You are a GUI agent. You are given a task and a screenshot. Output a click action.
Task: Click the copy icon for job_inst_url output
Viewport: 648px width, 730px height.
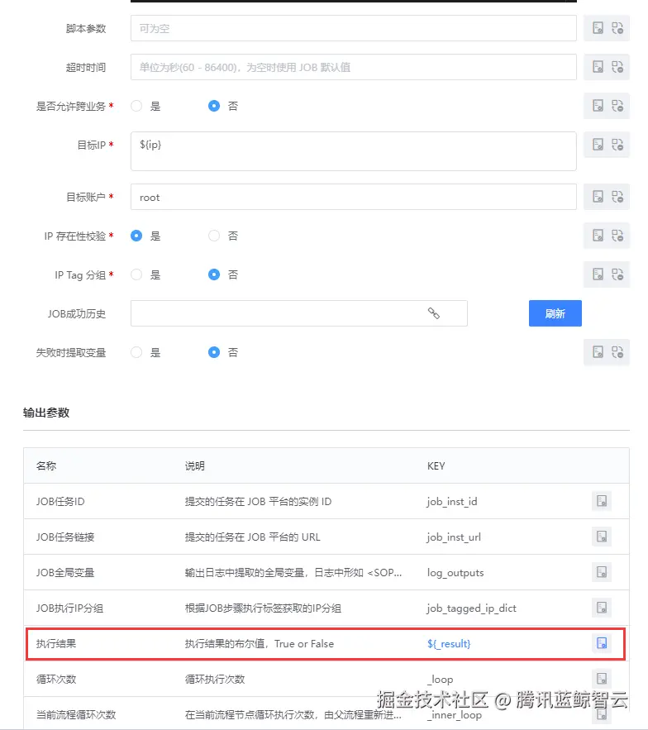click(x=602, y=537)
